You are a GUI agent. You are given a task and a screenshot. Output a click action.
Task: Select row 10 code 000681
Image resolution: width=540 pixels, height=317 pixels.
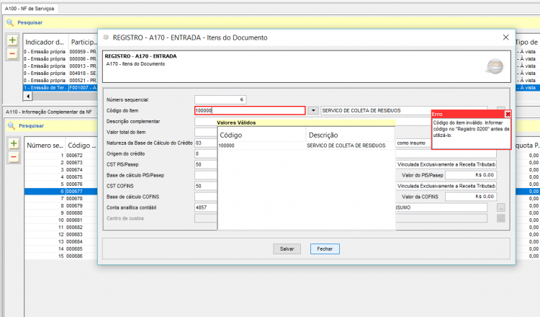[61, 220]
